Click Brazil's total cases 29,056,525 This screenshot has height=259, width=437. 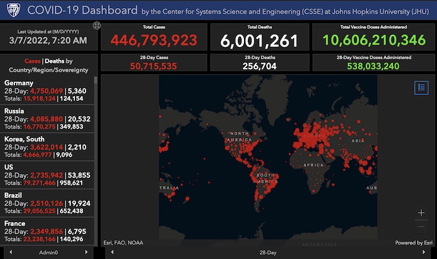pyautogui.click(x=39, y=211)
